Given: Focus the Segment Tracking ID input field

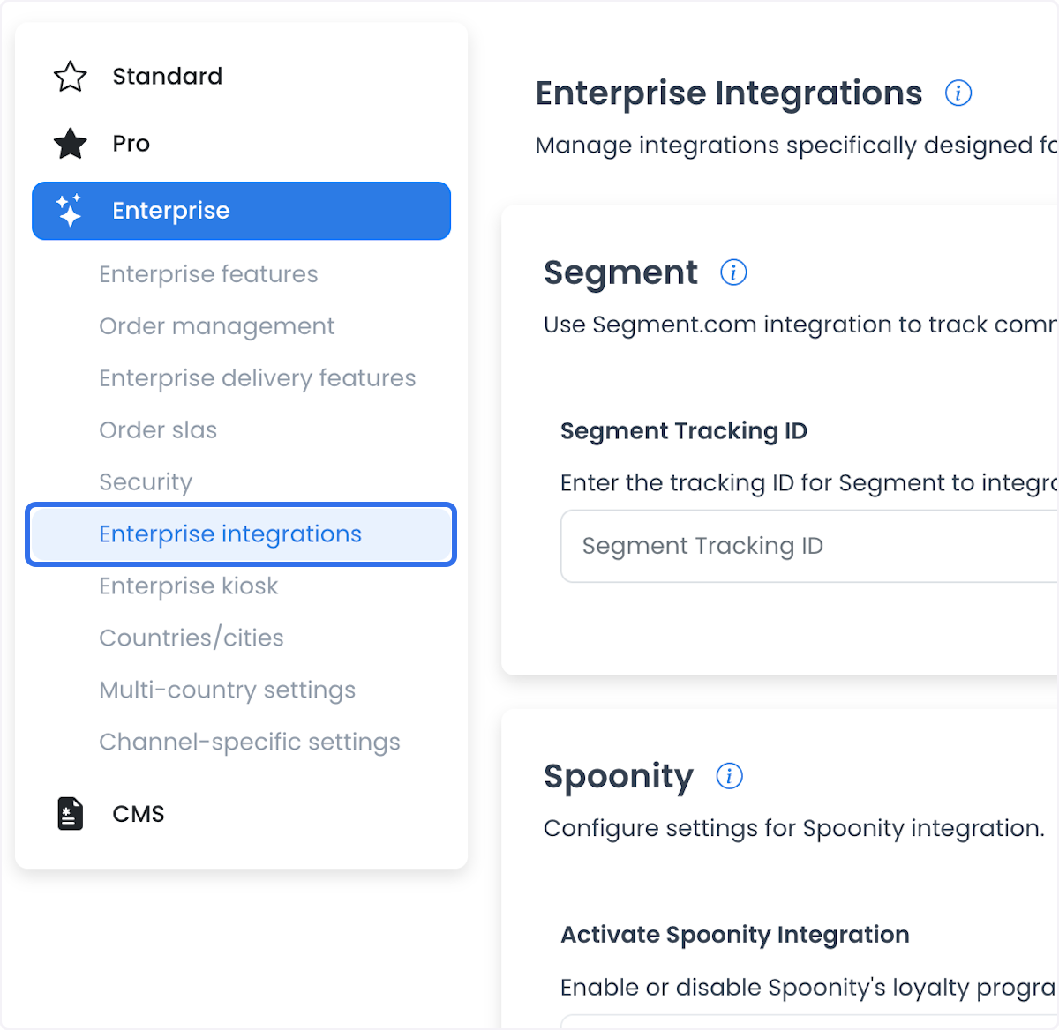Looking at the screenshot, I should (x=809, y=547).
